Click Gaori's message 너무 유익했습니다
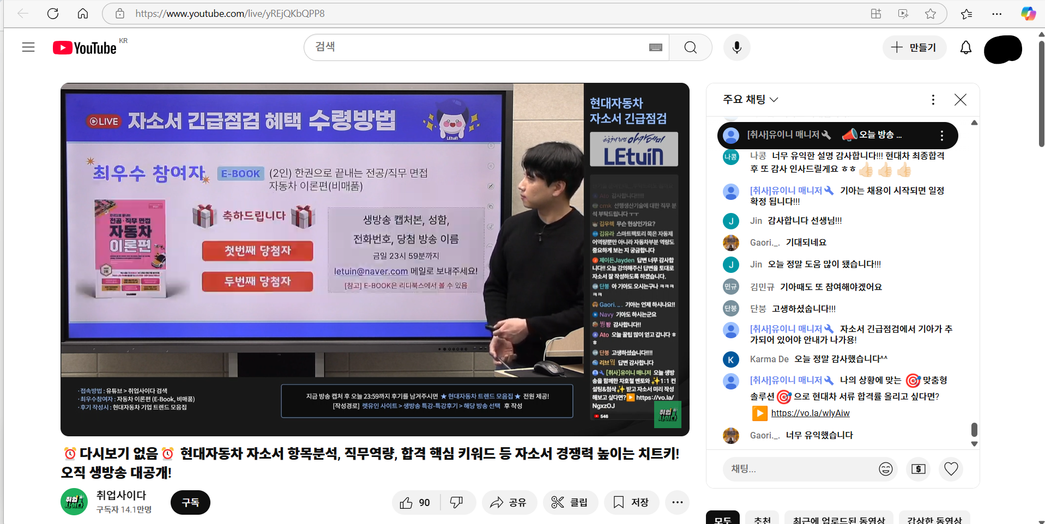 click(x=819, y=435)
